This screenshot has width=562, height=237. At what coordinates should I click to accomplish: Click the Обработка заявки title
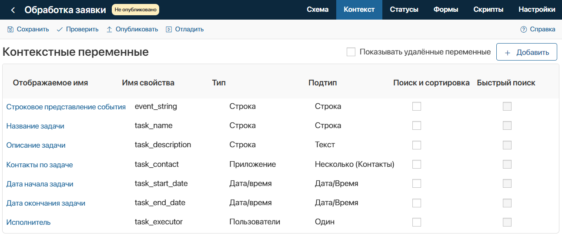[65, 10]
